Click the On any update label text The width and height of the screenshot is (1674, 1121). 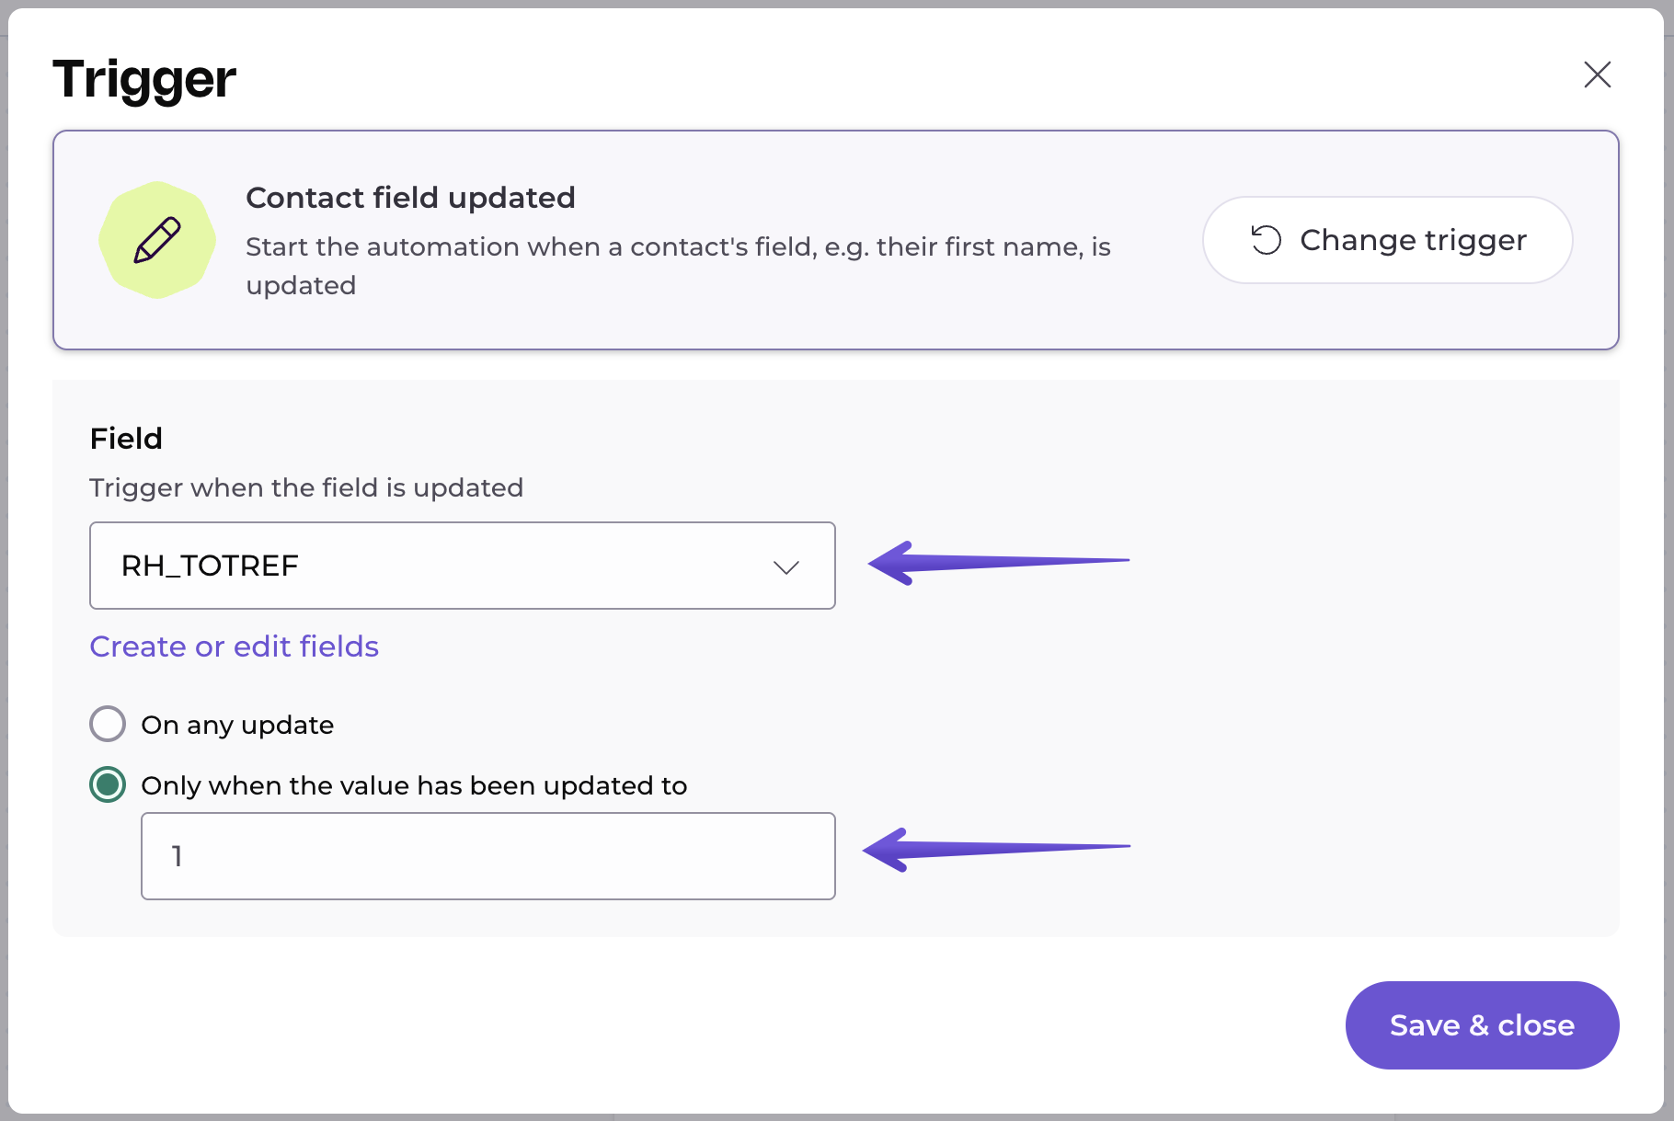tap(237, 725)
